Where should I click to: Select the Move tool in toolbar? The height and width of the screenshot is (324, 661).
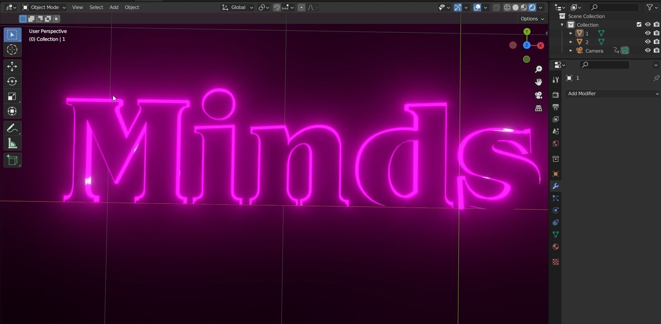pyautogui.click(x=12, y=66)
